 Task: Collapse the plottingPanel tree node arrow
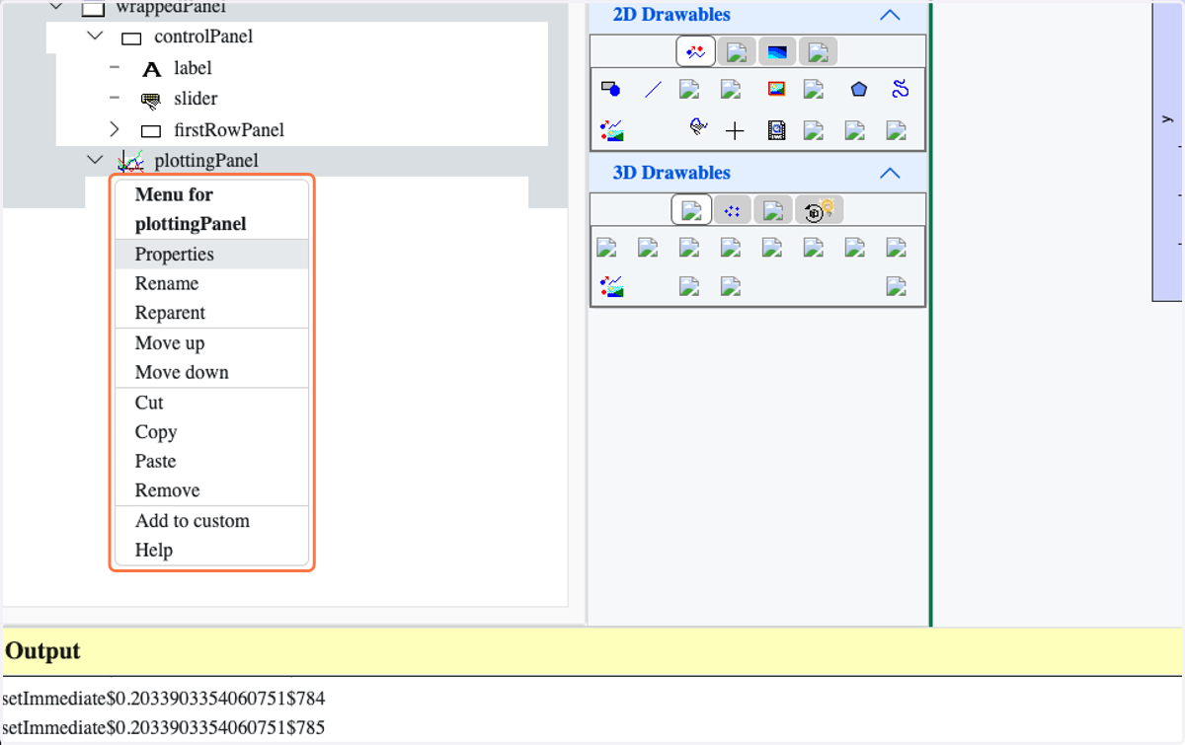pos(95,160)
